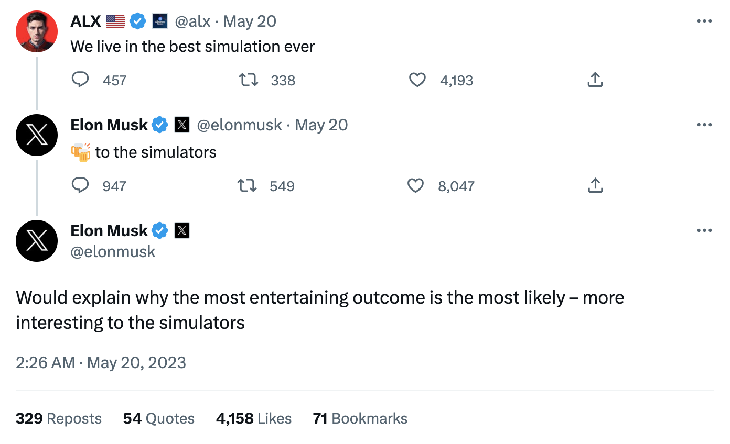This screenshot has height=444, width=730.
Task: Open more options for ALX's tweet
Action: 704,21
